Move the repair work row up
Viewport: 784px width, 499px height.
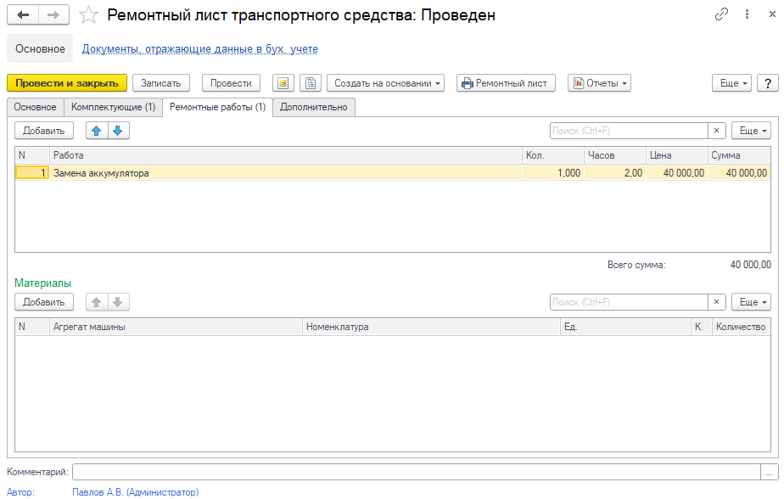pyautogui.click(x=97, y=131)
